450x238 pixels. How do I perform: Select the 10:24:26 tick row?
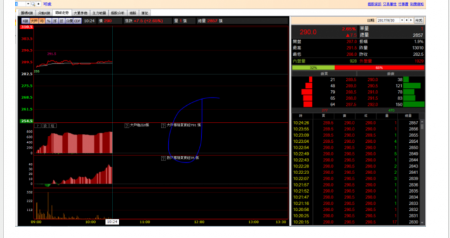click(356, 123)
